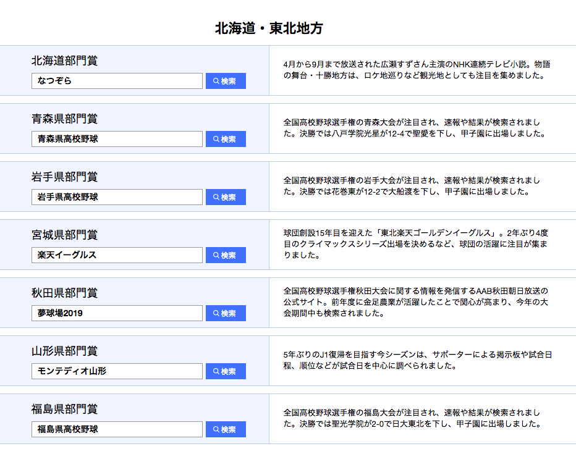Click inside the 楽天イーグルス search box
The height and width of the screenshot is (454, 576).
click(117, 255)
